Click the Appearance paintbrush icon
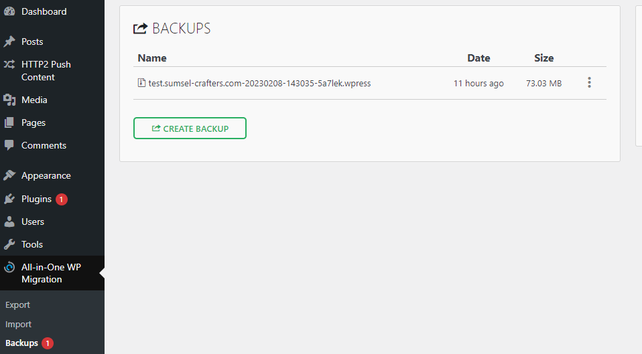The image size is (642, 354). tap(9, 175)
